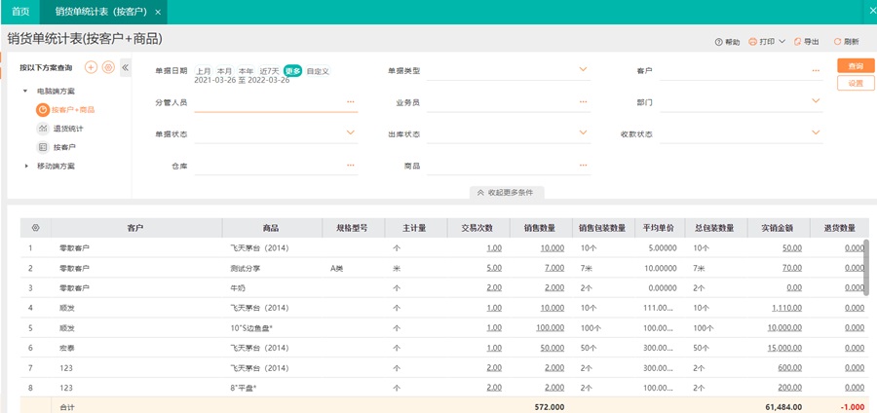Open 分管人员 selector ellipsis icon

(351, 101)
